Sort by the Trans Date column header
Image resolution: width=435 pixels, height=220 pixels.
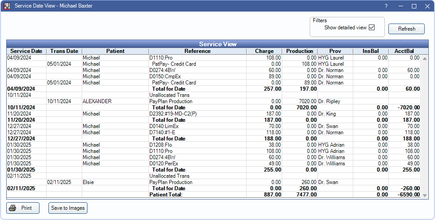(64, 51)
